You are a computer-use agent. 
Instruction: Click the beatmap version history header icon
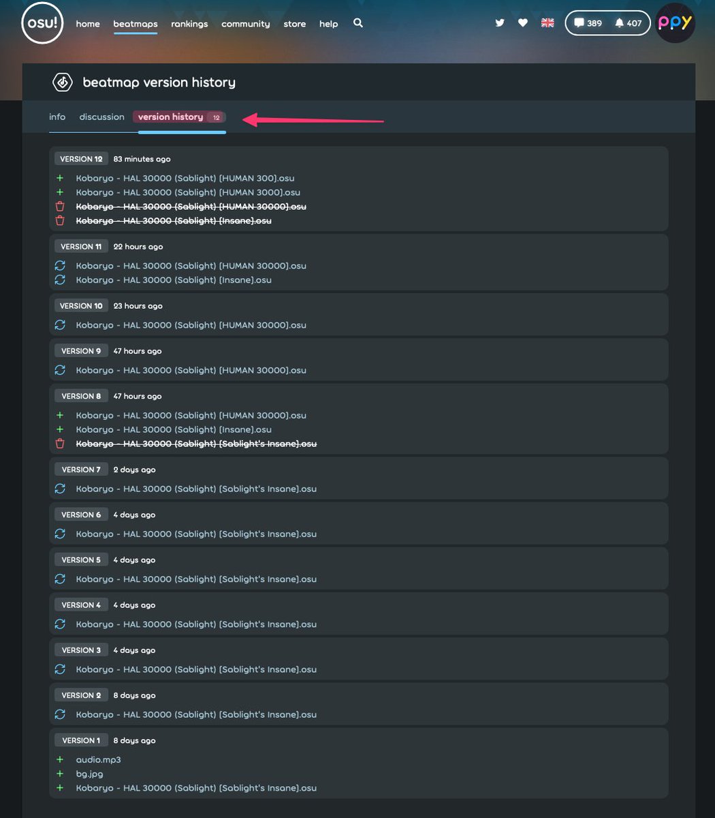click(63, 82)
